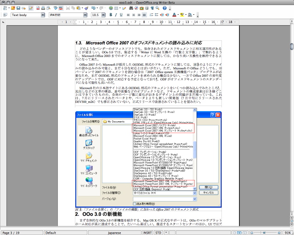Expand the highlighting color palette arrow
Screen dimensions: 294x235
[186, 15]
